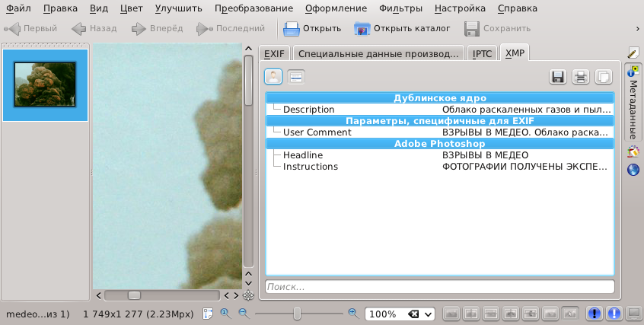Collapse the Дублинское ядро metadata group
This screenshot has width=644, height=325.
coord(439,97)
